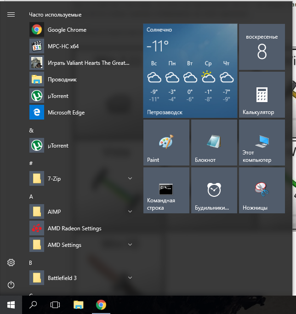Jump via the '#' letter header
This screenshot has height=314, width=296.
click(31, 163)
